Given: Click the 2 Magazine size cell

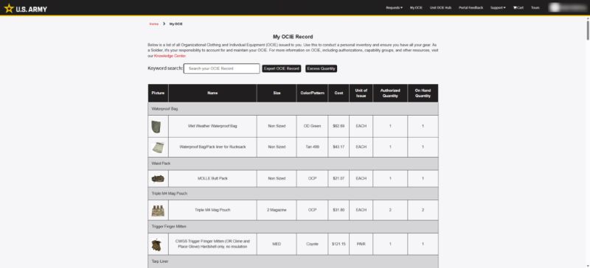Looking at the screenshot, I should [x=277, y=210].
